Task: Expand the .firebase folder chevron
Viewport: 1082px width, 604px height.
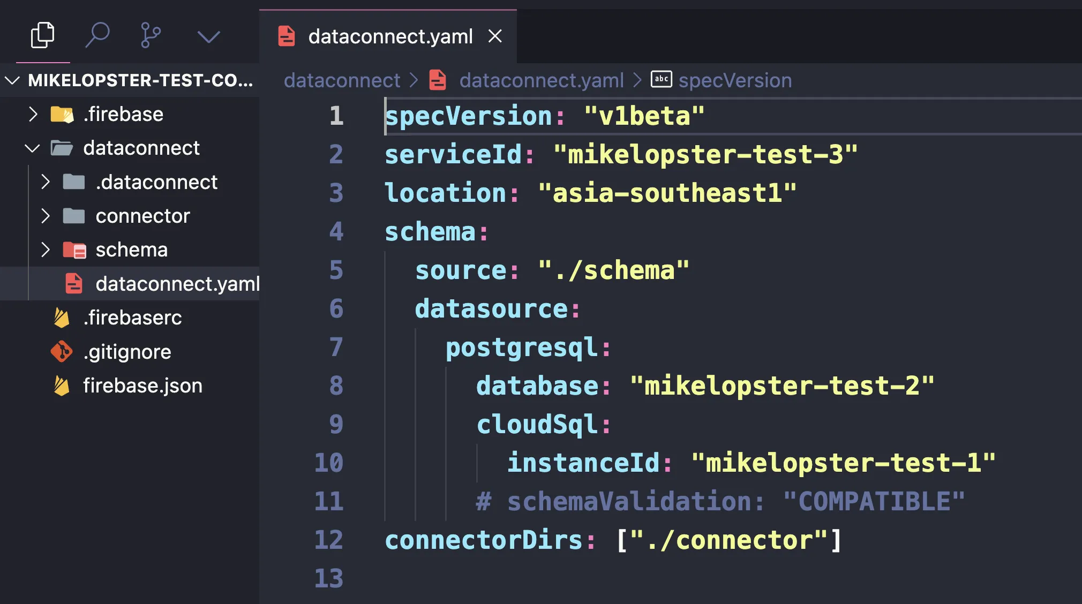Action: pos(33,114)
